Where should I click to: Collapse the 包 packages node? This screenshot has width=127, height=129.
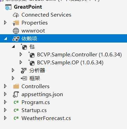click(x=13, y=47)
